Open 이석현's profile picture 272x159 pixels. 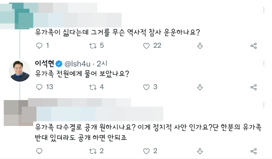20,71
